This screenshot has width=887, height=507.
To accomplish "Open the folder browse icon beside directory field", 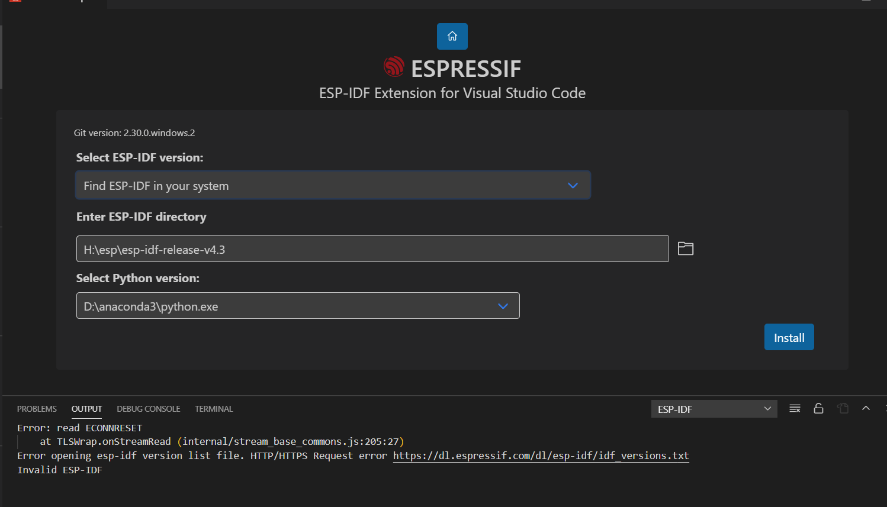I will pos(685,248).
